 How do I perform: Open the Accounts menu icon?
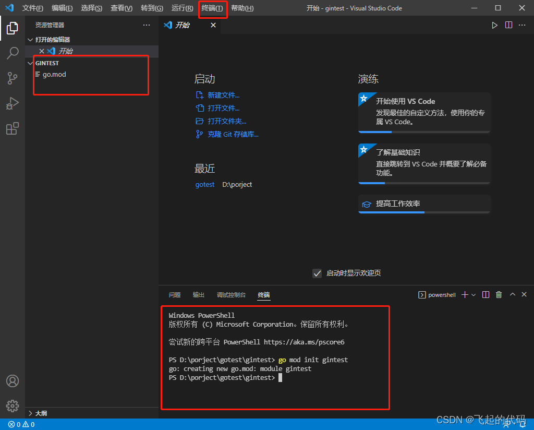coord(13,381)
